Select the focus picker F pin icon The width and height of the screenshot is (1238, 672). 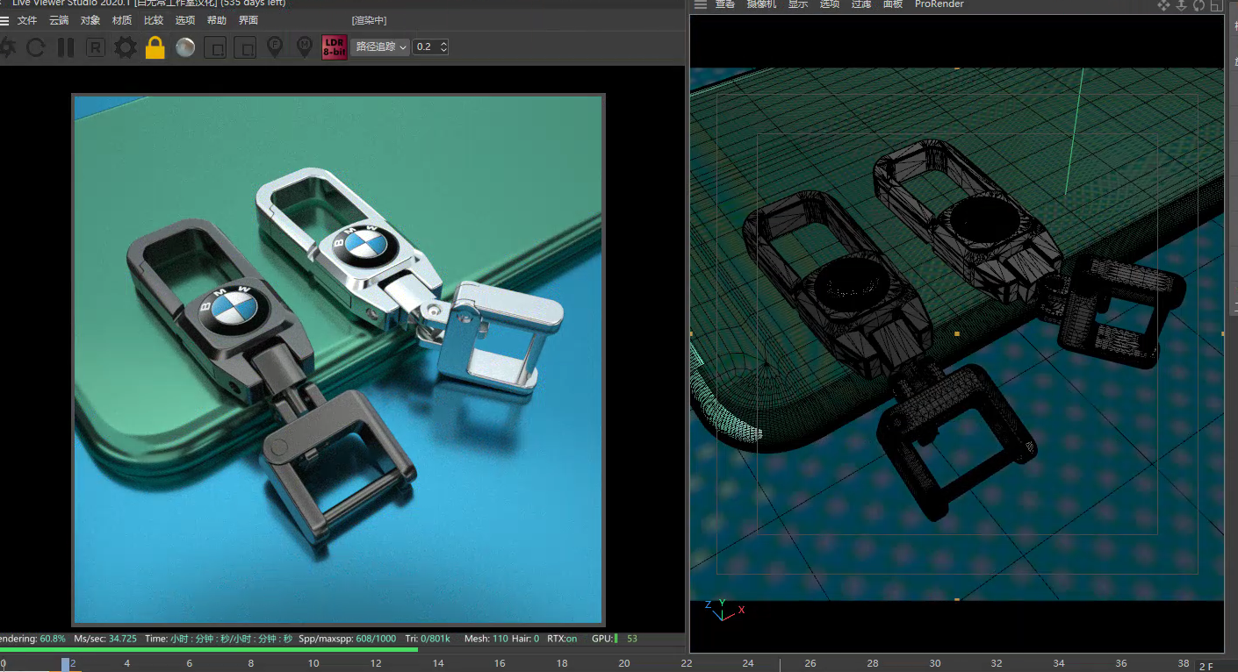click(x=275, y=47)
